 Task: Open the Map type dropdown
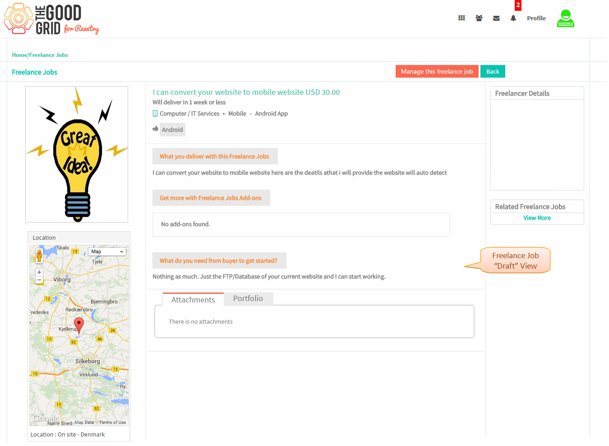coord(107,251)
